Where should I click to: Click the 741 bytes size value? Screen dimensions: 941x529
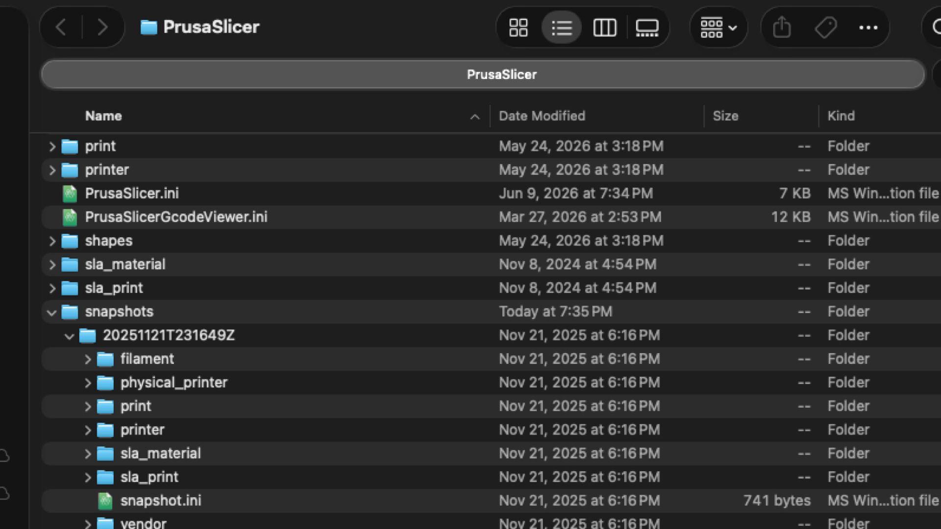pos(777,501)
